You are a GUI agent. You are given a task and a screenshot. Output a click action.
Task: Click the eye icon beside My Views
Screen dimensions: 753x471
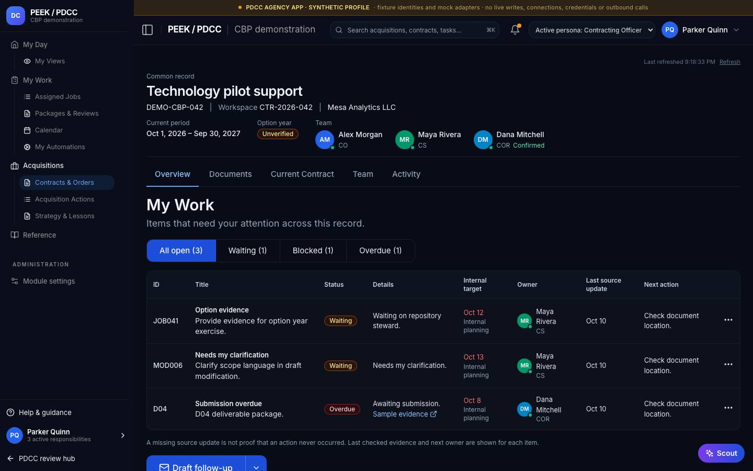coord(27,61)
